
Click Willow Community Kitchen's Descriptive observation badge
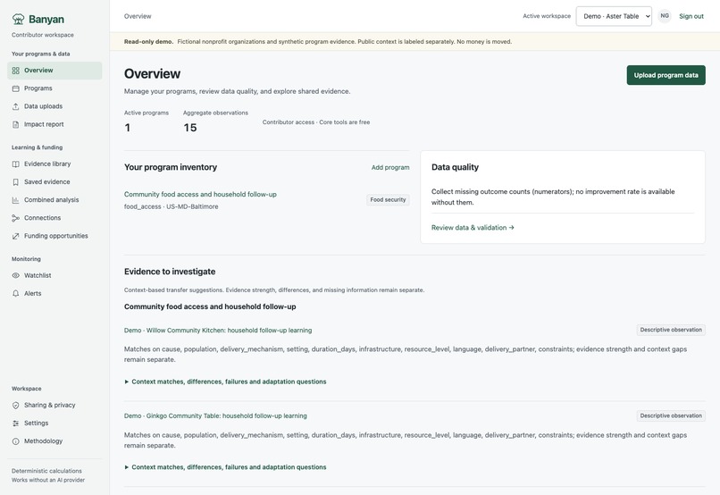(671, 330)
